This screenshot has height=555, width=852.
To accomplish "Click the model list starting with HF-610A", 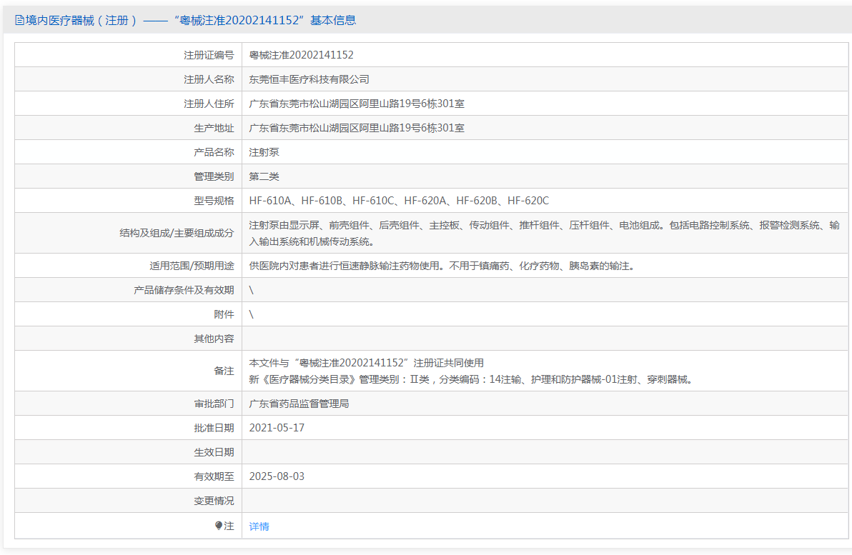I will tap(398, 201).
